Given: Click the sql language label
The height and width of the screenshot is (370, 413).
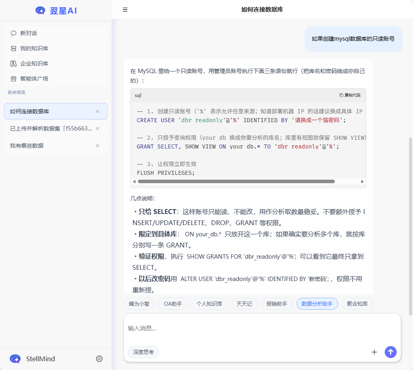Looking at the screenshot, I should (x=138, y=95).
